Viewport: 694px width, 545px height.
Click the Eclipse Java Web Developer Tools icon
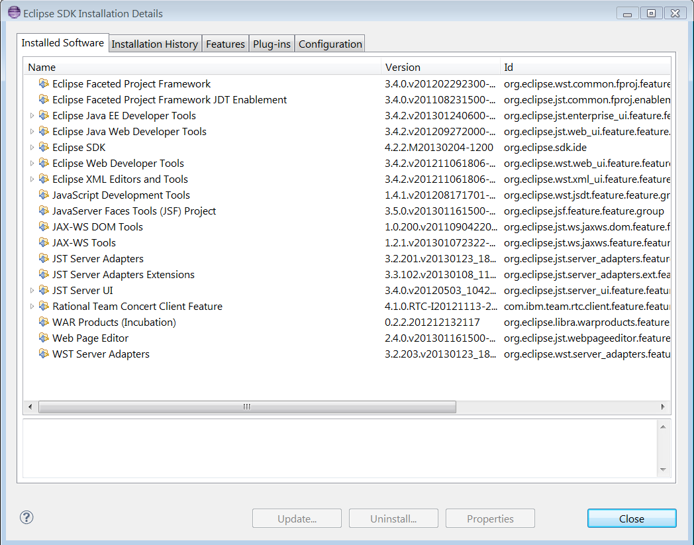44,131
